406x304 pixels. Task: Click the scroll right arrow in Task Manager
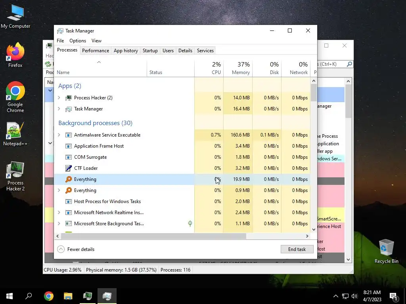pos(307,236)
